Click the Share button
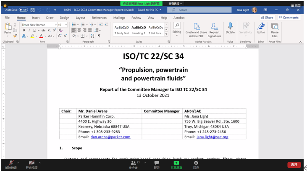This screenshot has width=307, height=172. (x=267, y=18)
